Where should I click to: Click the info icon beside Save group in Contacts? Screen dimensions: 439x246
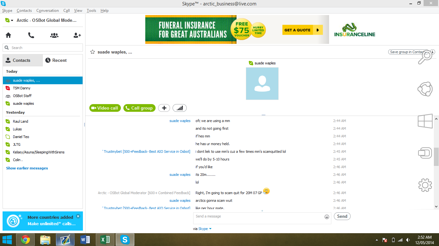432,52
